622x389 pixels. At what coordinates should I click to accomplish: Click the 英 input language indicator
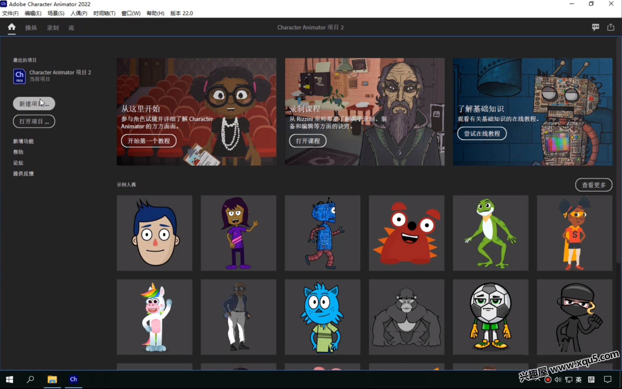pyautogui.click(x=579, y=380)
